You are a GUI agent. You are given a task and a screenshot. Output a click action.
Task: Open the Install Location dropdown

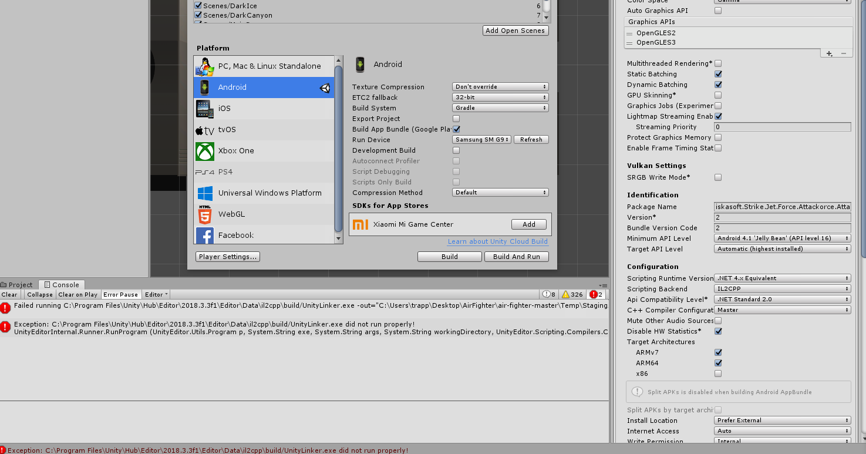[783, 421]
